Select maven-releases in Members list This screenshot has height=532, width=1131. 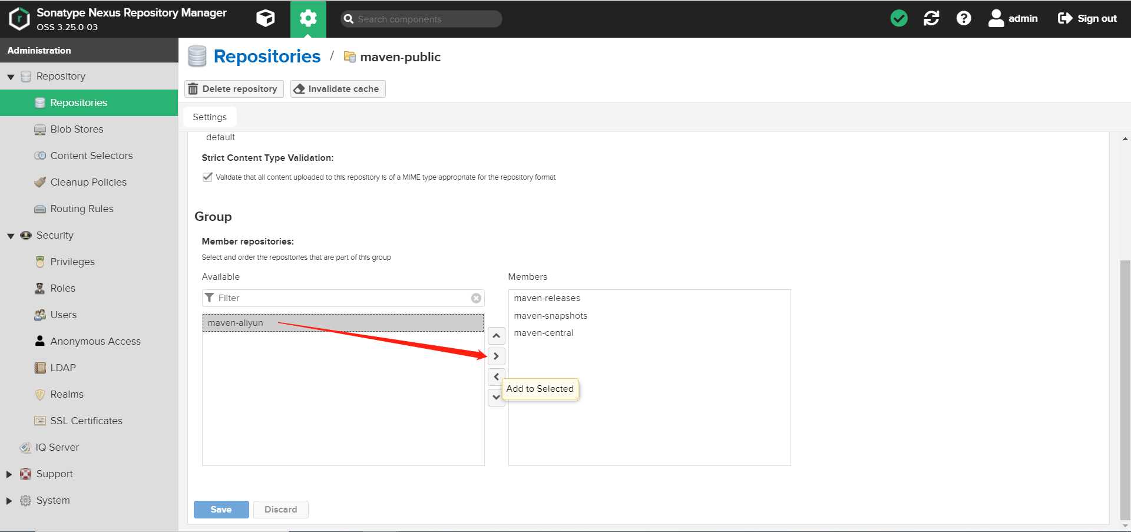[649, 298]
